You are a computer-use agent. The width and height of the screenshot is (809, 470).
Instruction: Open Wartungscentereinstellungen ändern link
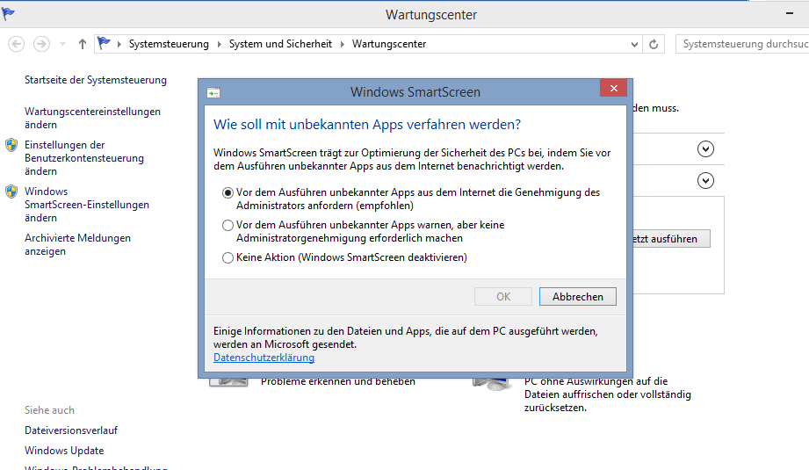92,118
